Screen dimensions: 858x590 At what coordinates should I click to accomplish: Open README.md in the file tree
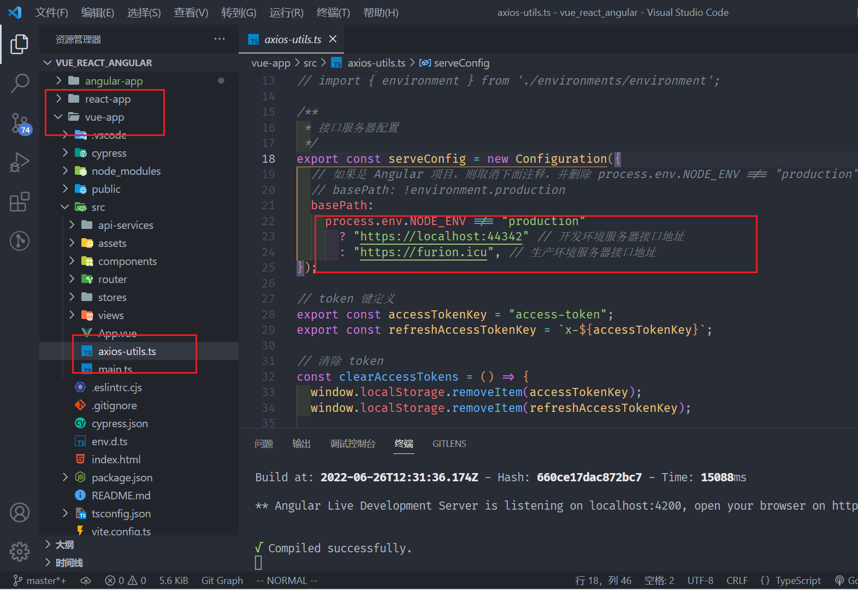121,495
